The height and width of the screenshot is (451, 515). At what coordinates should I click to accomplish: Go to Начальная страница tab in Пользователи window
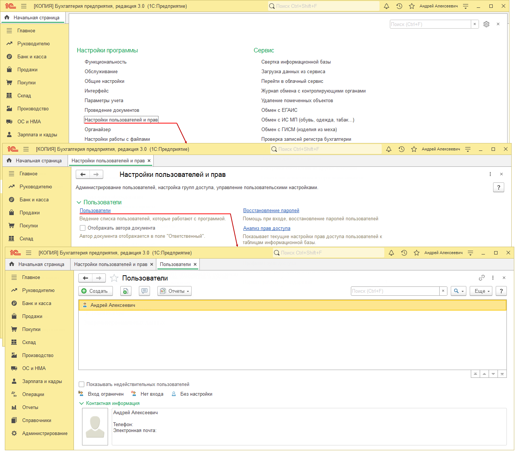(x=37, y=265)
